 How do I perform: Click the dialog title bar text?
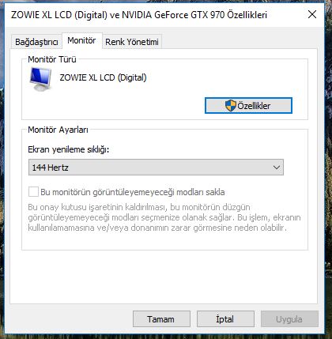(x=139, y=15)
